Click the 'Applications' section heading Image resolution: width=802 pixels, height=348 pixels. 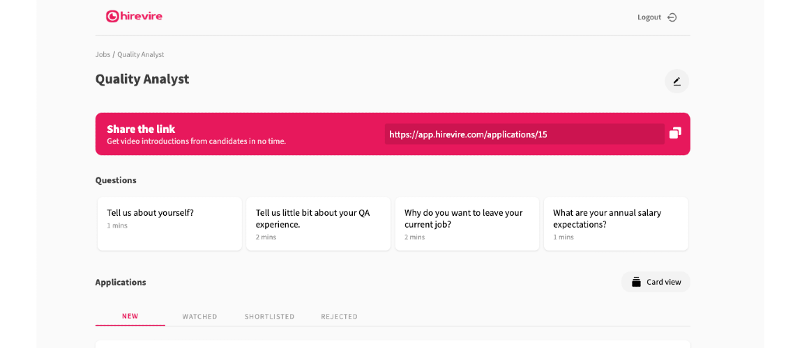(x=121, y=282)
